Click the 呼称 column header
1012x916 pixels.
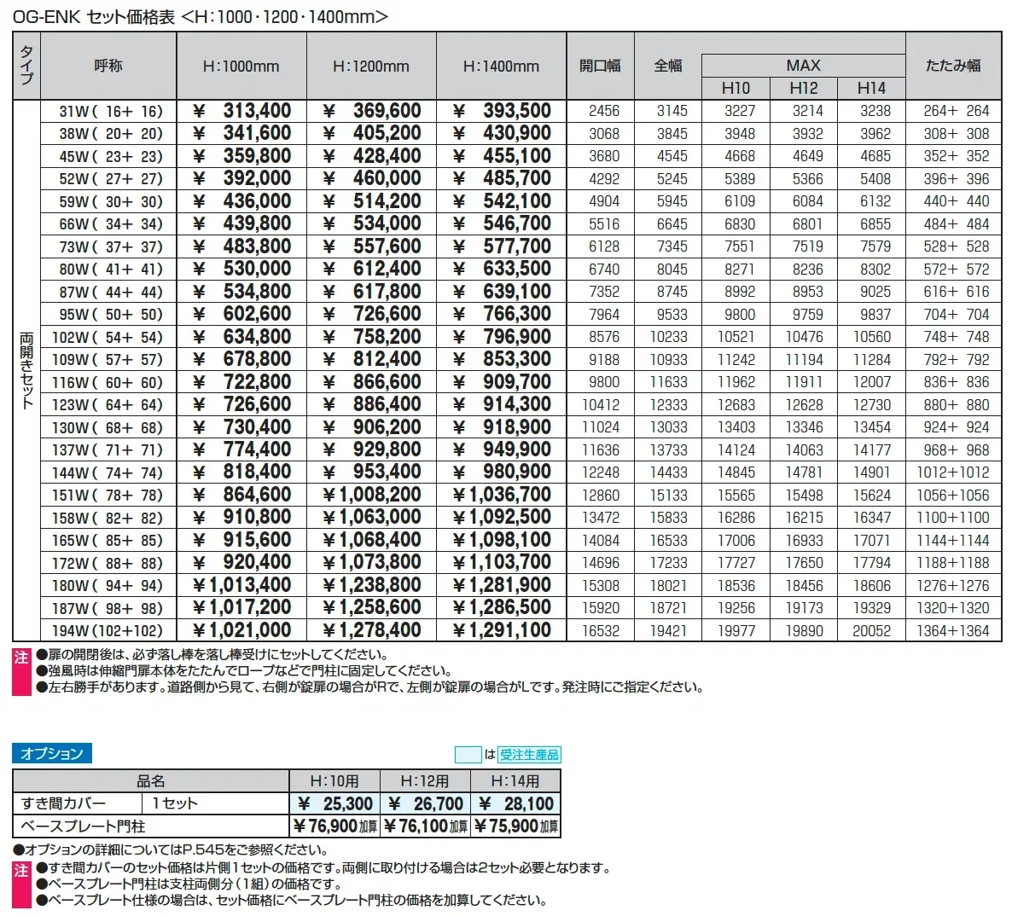108,66
